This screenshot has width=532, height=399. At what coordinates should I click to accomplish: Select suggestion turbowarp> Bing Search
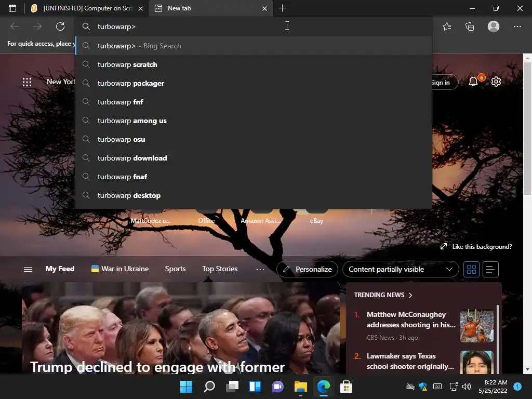click(253, 46)
